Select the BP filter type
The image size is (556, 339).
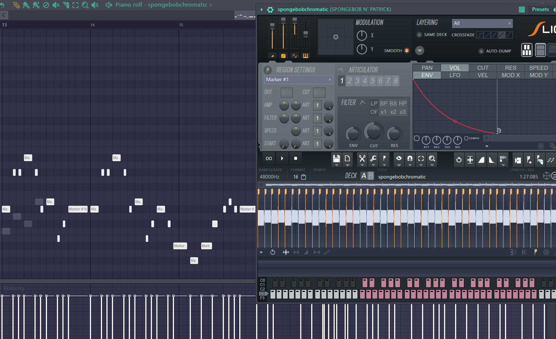pyautogui.click(x=384, y=104)
